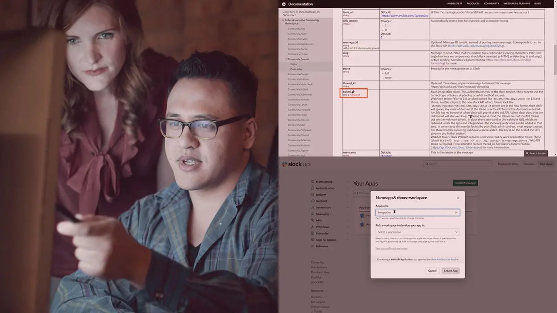Viewport: 557px width, 313px height.
Task: Click the Workflows icon in Slack sidebar
Action: [312, 227]
